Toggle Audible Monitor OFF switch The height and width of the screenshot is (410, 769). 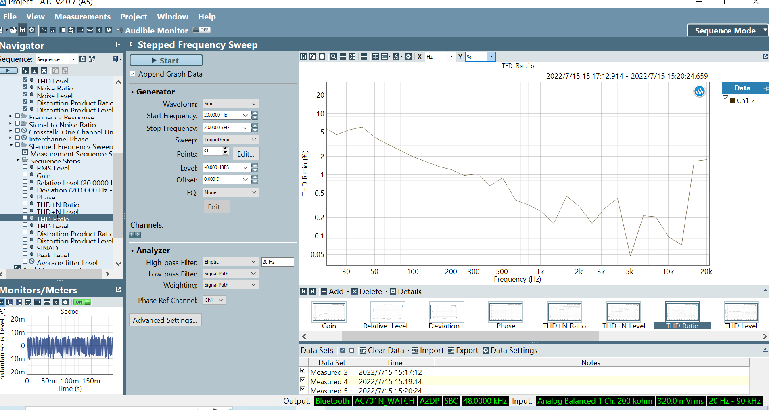(x=201, y=30)
